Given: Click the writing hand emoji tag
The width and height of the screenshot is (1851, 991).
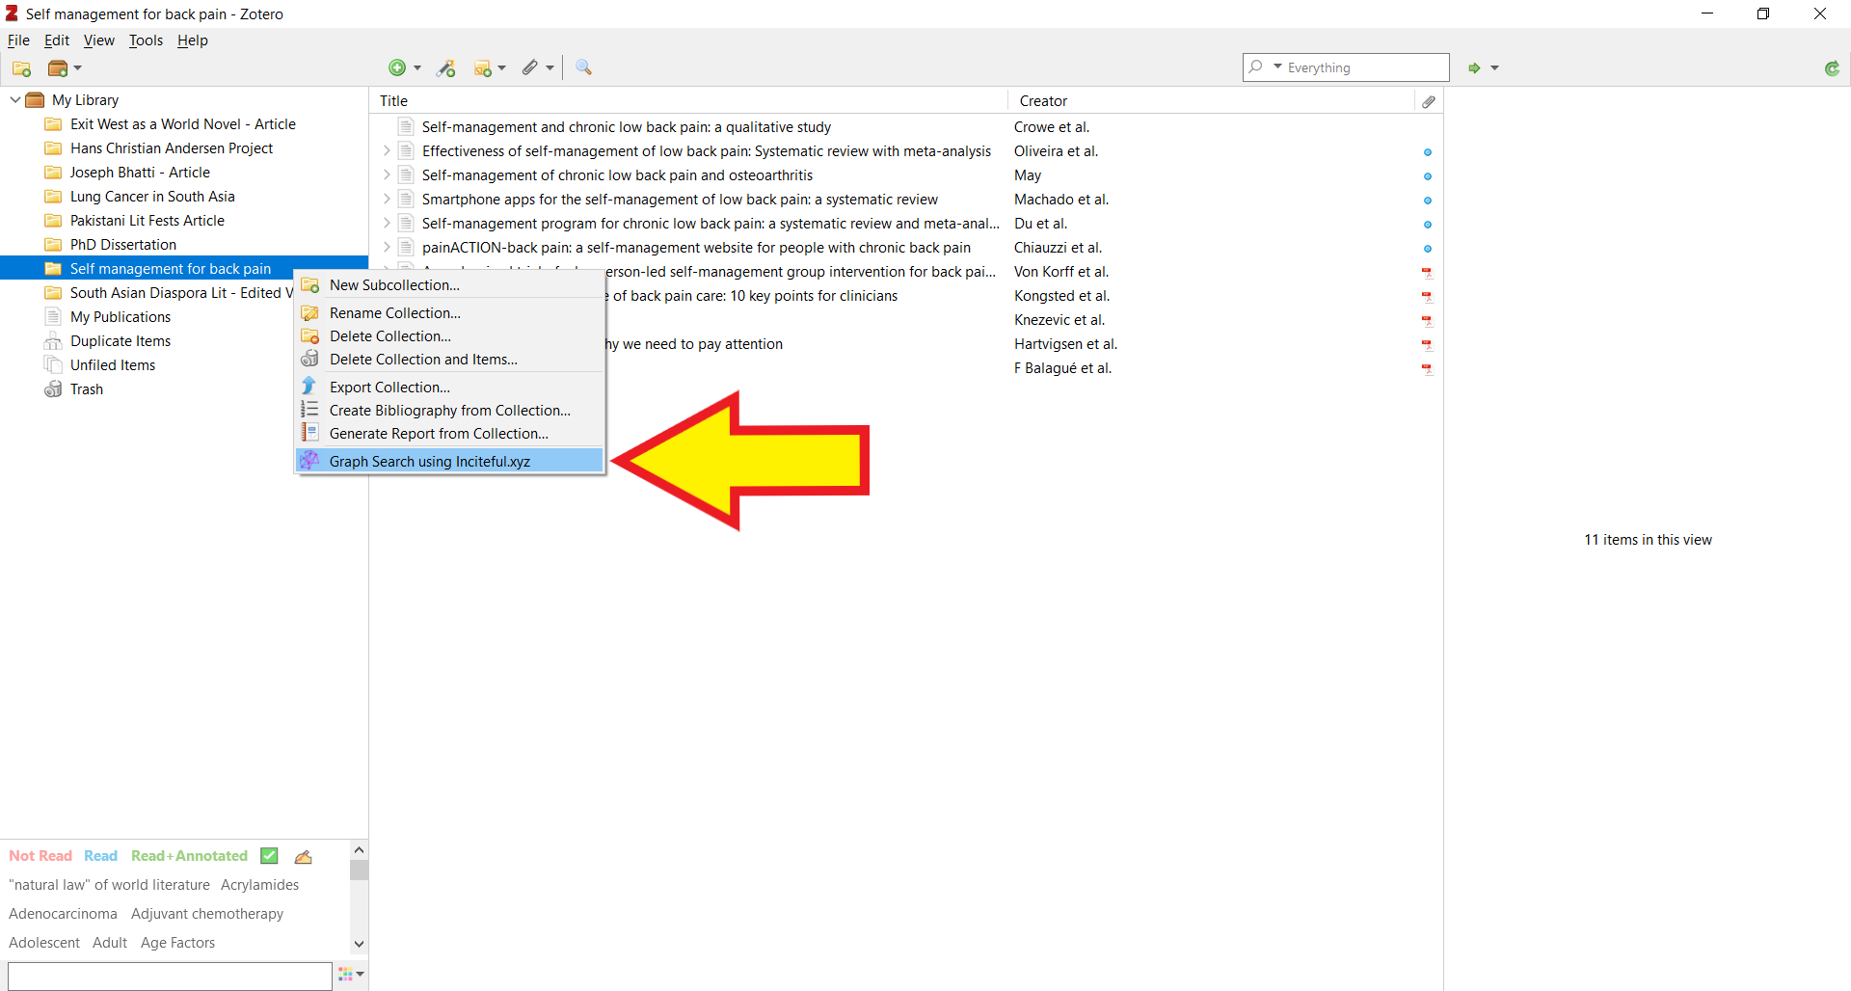Looking at the screenshot, I should click(304, 856).
